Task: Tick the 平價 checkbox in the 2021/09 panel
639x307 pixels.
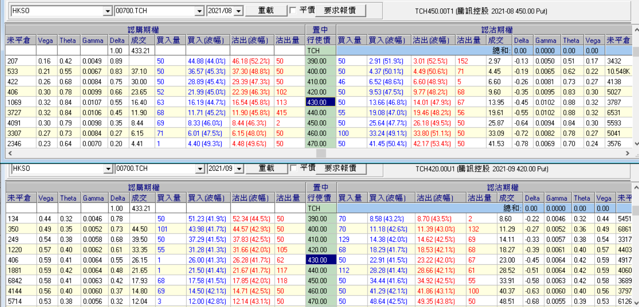Action: tap(294, 168)
